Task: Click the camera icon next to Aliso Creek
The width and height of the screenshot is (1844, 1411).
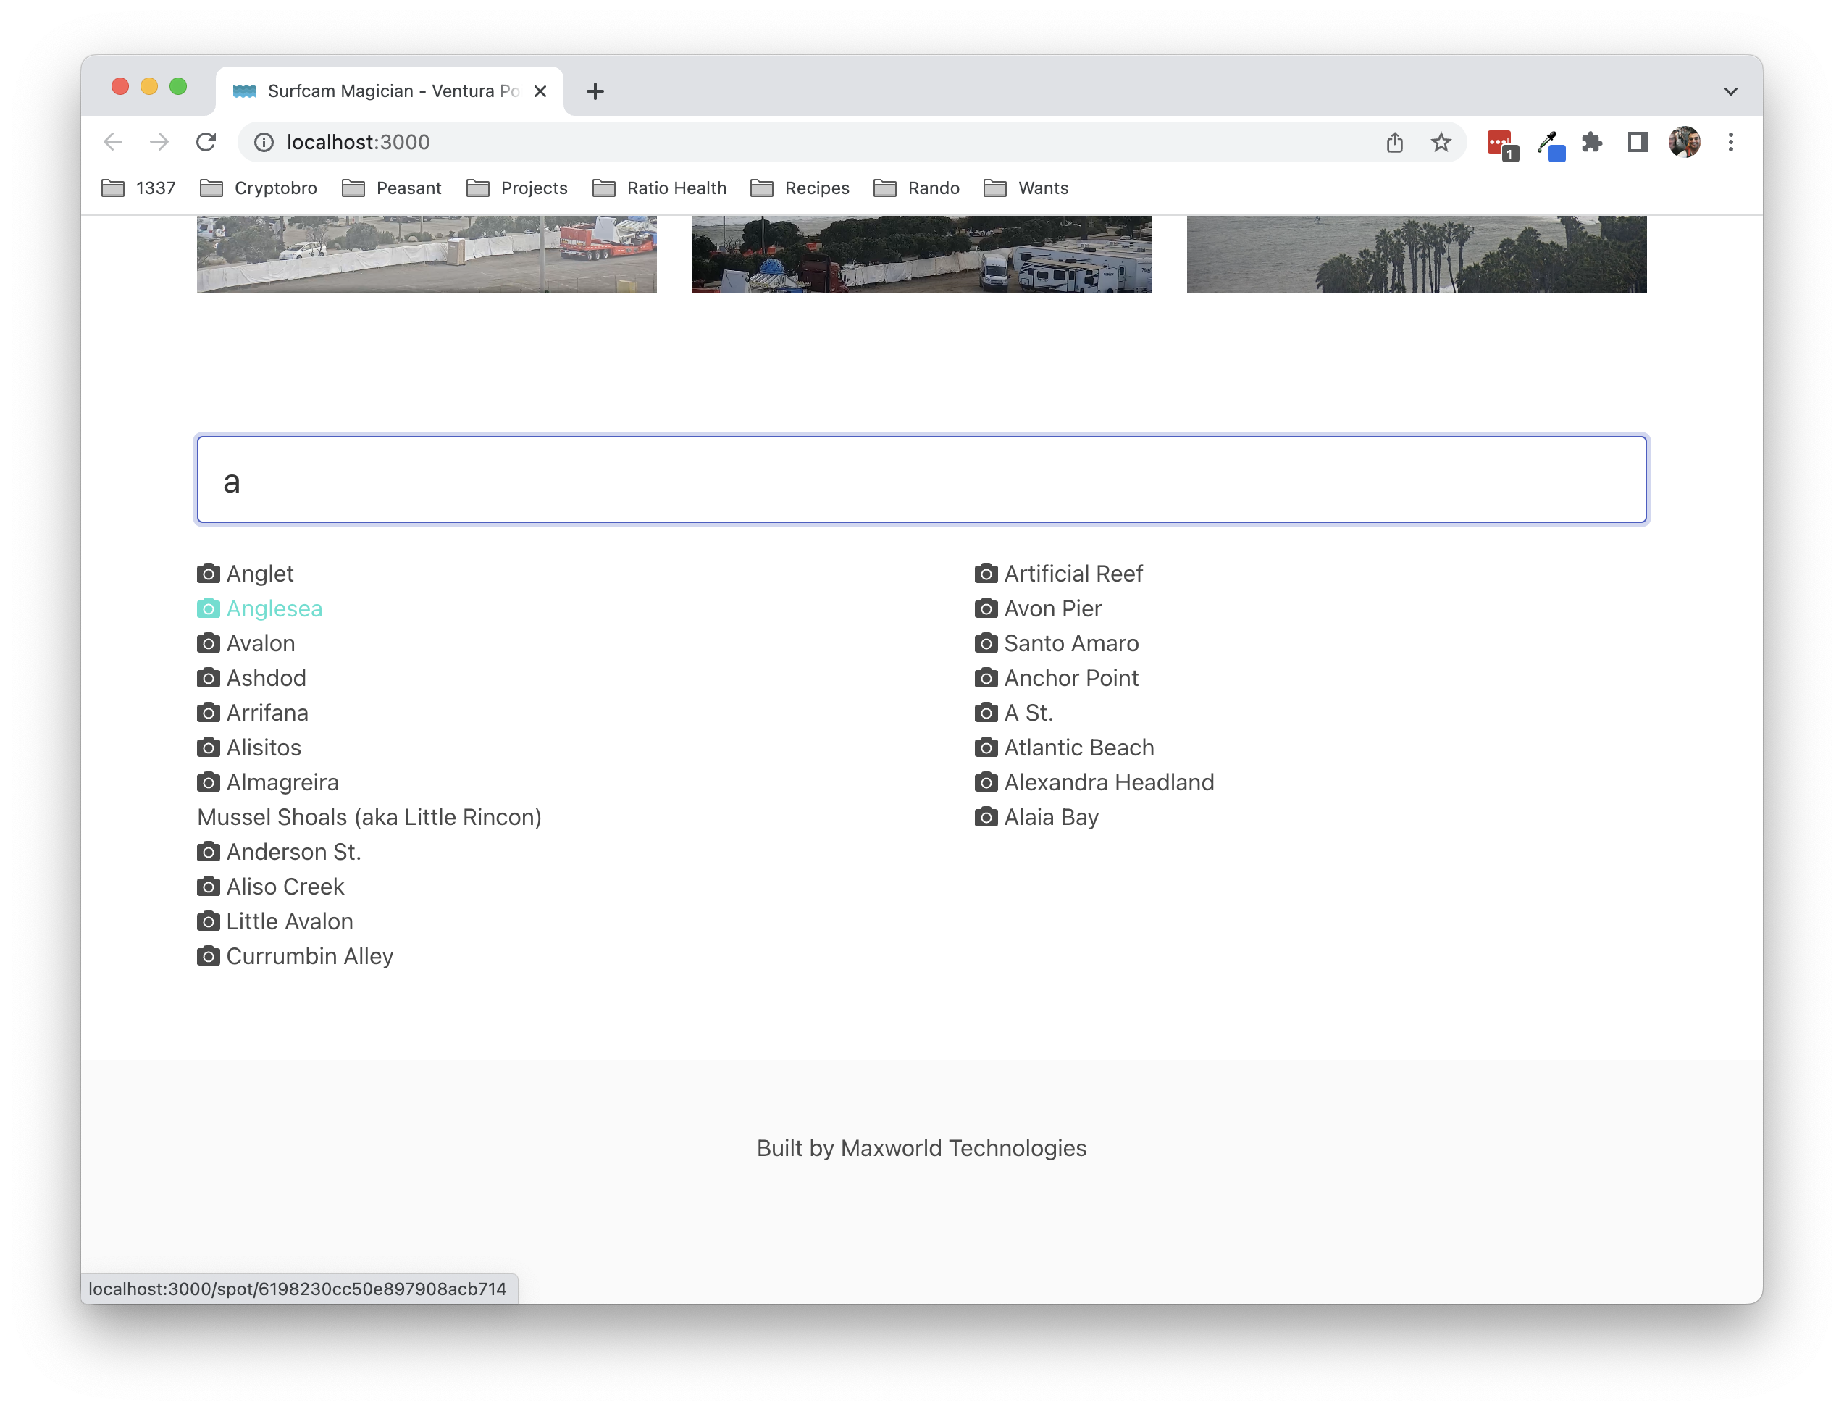Action: coord(209,887)
